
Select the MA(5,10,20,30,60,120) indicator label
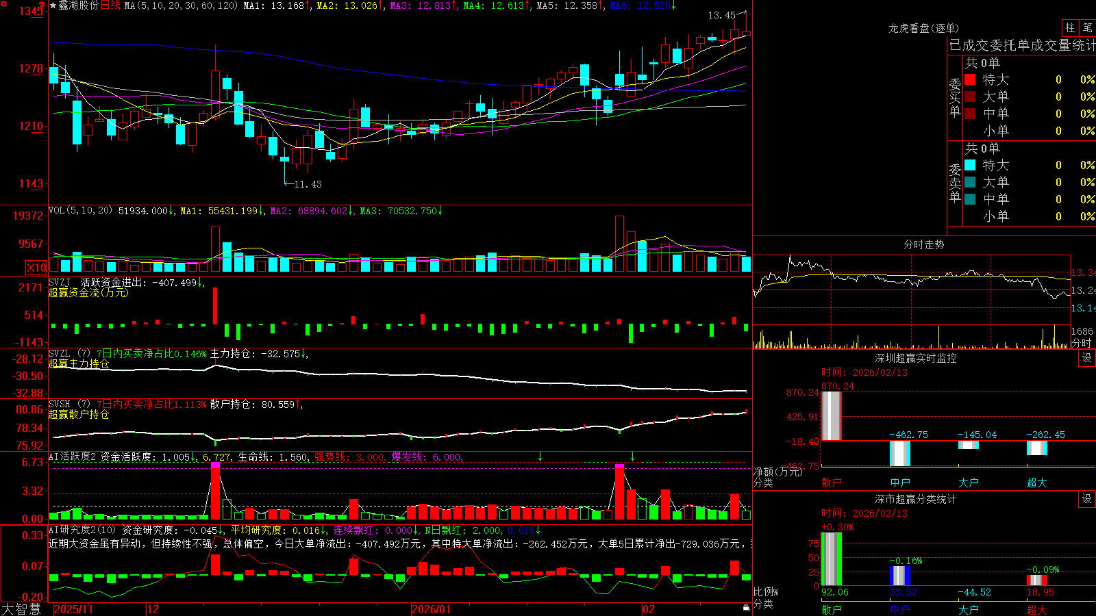pos(181,5)
